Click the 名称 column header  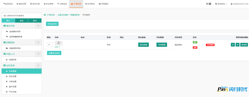tap(57, 37)
